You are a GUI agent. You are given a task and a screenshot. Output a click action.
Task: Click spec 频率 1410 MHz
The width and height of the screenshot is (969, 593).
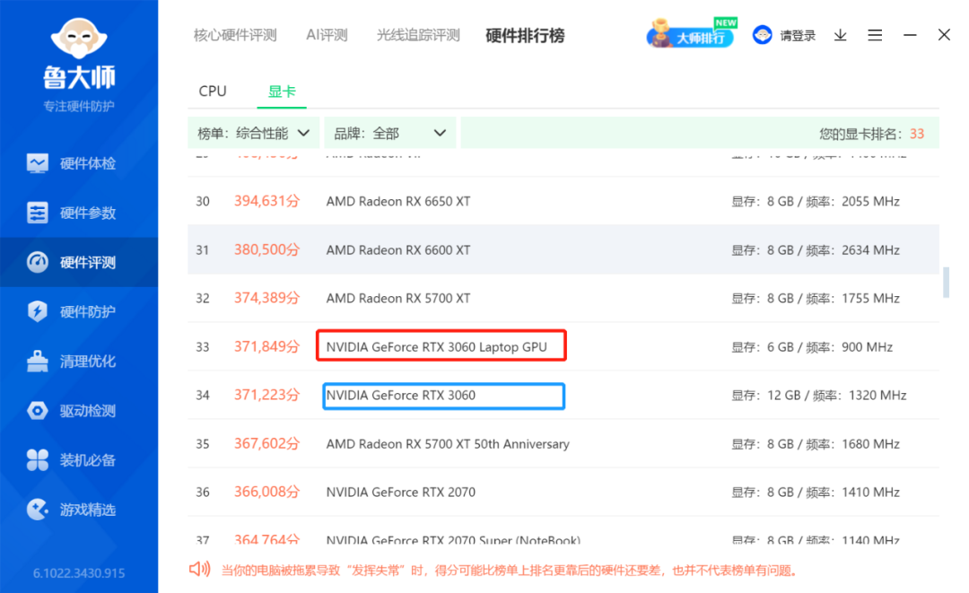click(x=853, y=493)
